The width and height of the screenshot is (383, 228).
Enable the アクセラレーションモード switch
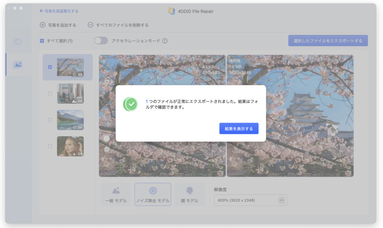101,41
